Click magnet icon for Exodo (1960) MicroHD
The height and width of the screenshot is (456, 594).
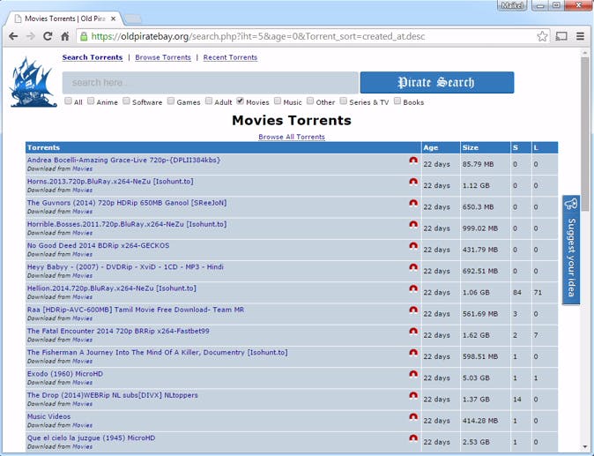(x=413, y=374)
